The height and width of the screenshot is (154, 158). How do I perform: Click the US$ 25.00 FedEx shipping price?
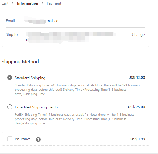coord(136,107)
